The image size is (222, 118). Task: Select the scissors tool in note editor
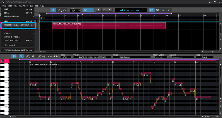pyautogui.click(x=33, y=56)
